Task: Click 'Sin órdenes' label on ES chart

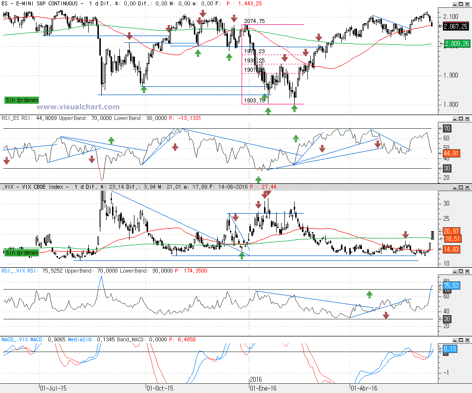Action: point(21,100)
